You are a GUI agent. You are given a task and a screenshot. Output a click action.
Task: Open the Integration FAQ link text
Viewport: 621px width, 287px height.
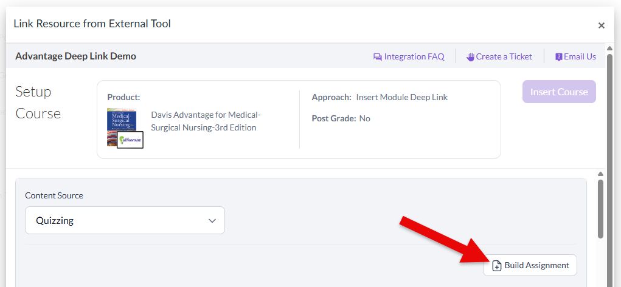click(414, 56)
